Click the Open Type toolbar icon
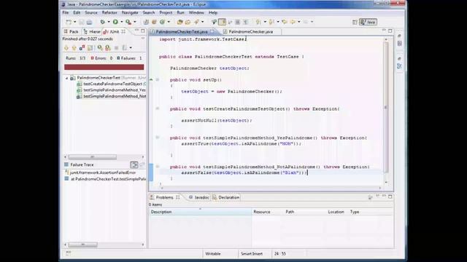467x262 pixels. point(180,22)
